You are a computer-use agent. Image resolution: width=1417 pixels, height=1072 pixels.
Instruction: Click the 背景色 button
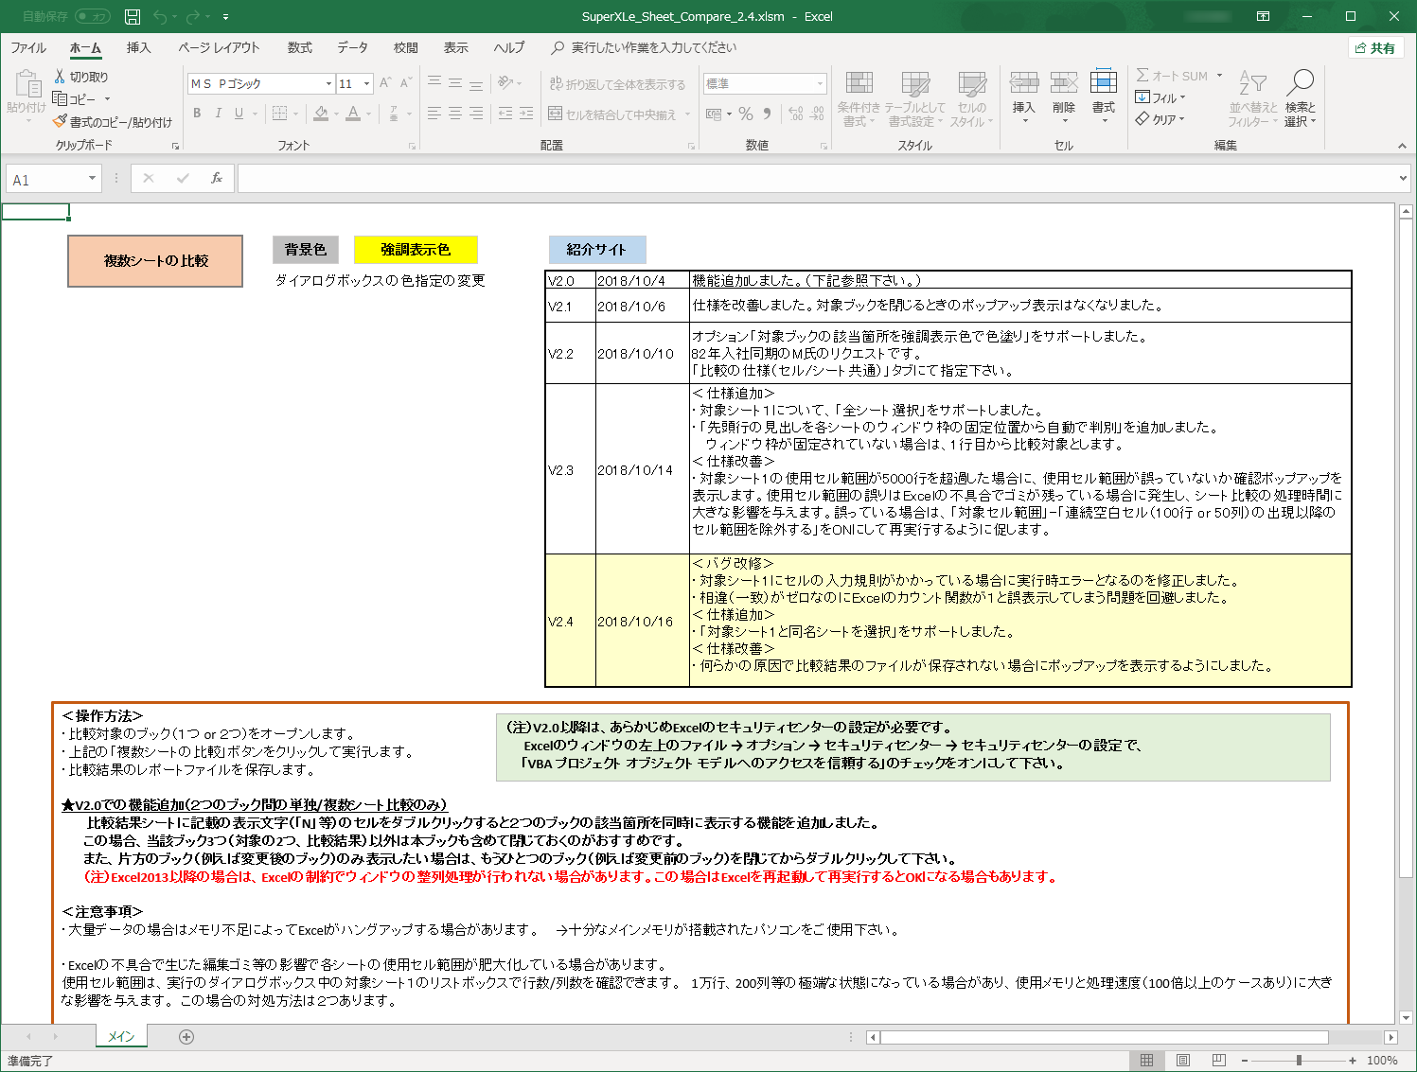[306, 250]
